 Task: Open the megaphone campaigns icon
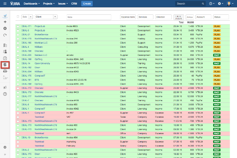click(5, 87)
